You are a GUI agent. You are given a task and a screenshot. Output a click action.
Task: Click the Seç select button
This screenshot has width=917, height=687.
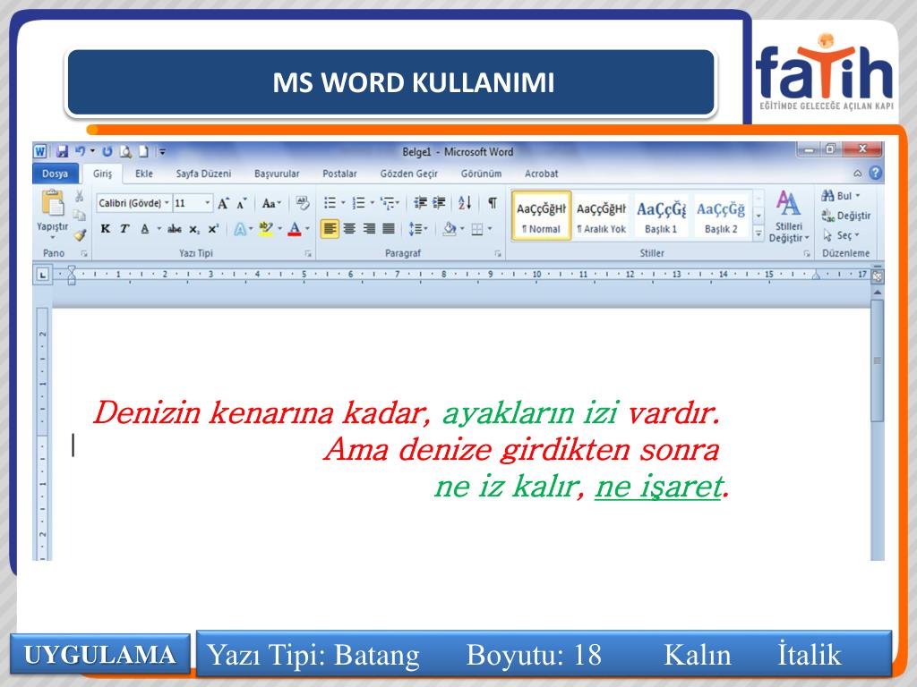point(840,235)
